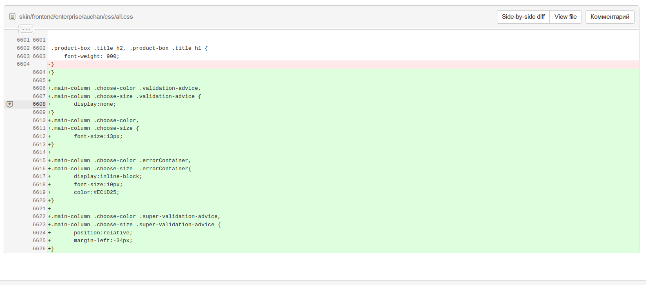Click '.main-column .choose-color .errorContainer,' line
This screenshot has height=285, width=646.
point(343,160)
